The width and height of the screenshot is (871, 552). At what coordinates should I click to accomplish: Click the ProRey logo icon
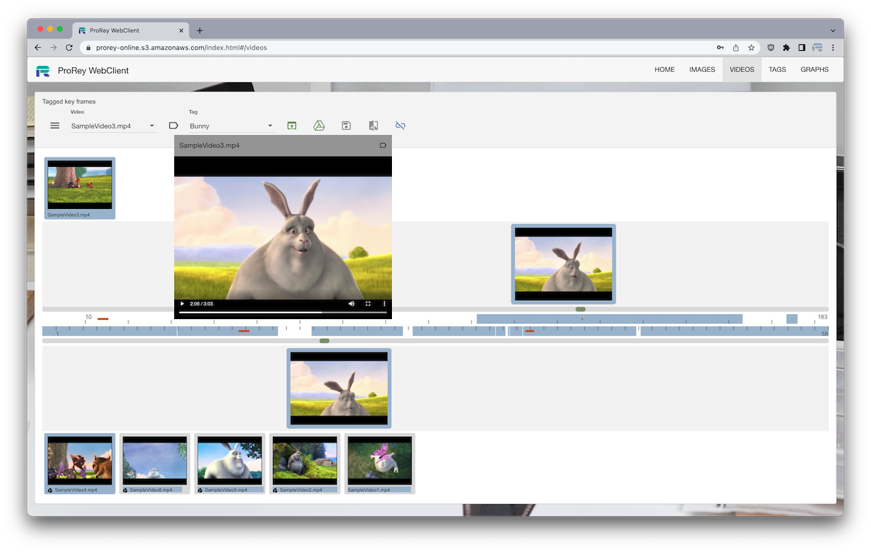pos(43,70)
